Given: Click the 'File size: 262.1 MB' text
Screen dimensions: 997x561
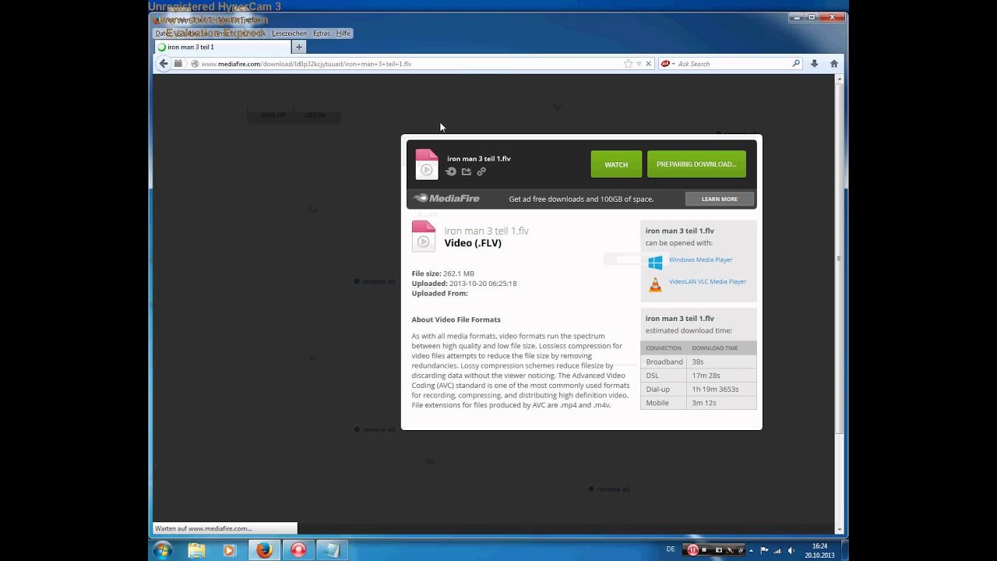Looking at the screenshot, I should point(443,273).
